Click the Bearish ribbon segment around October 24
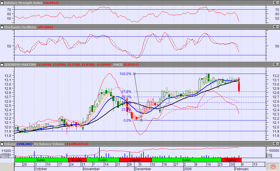This screenshot has width=280, height=171. click(x=77, y=160)
